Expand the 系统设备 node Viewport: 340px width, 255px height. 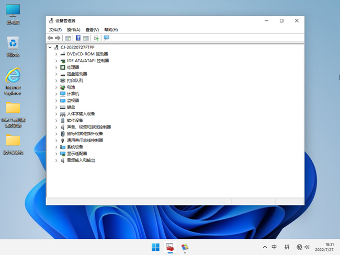(56, 147)
